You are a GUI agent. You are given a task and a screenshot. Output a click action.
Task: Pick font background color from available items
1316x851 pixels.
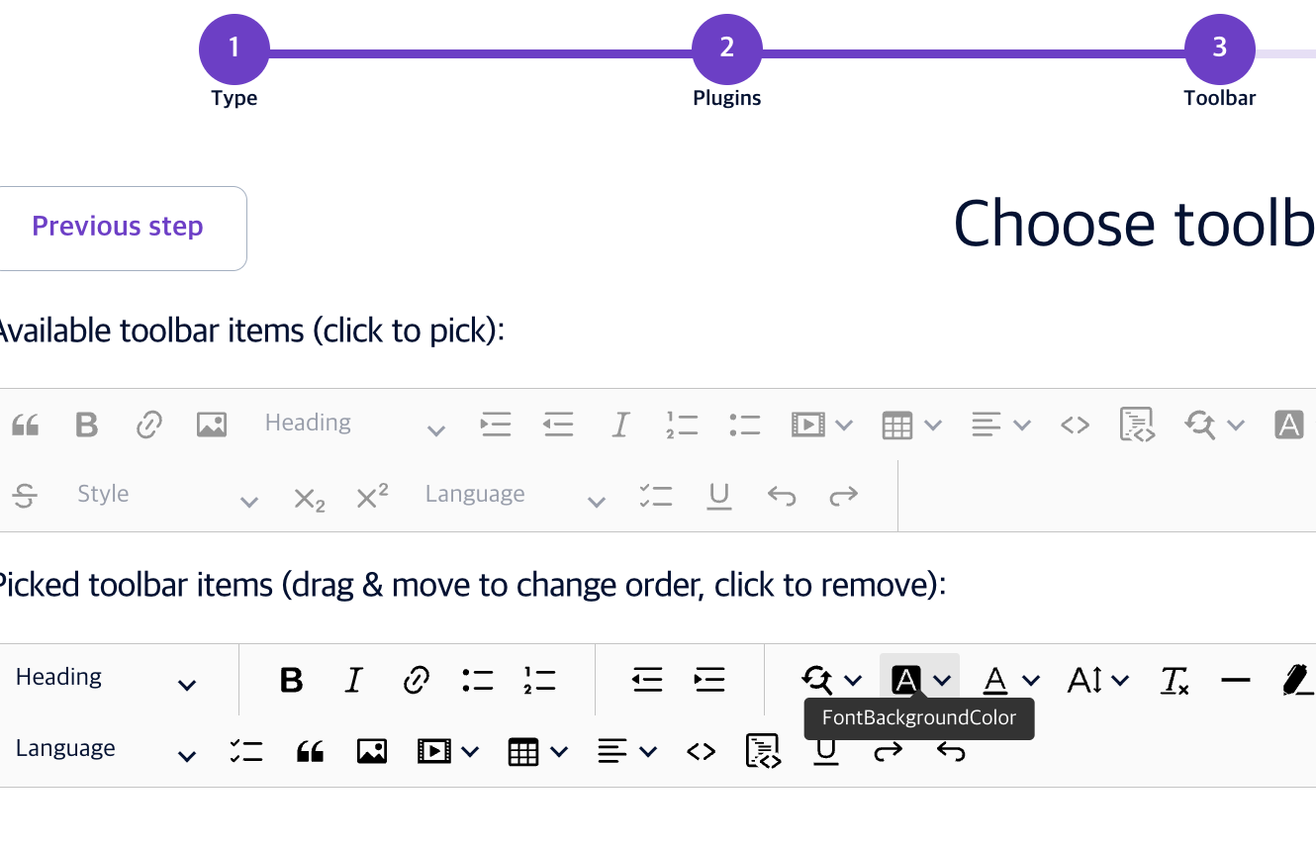(x=1288, y=425)
